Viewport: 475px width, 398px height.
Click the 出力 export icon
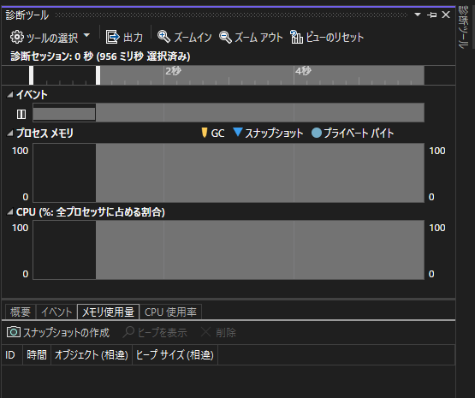112,38
